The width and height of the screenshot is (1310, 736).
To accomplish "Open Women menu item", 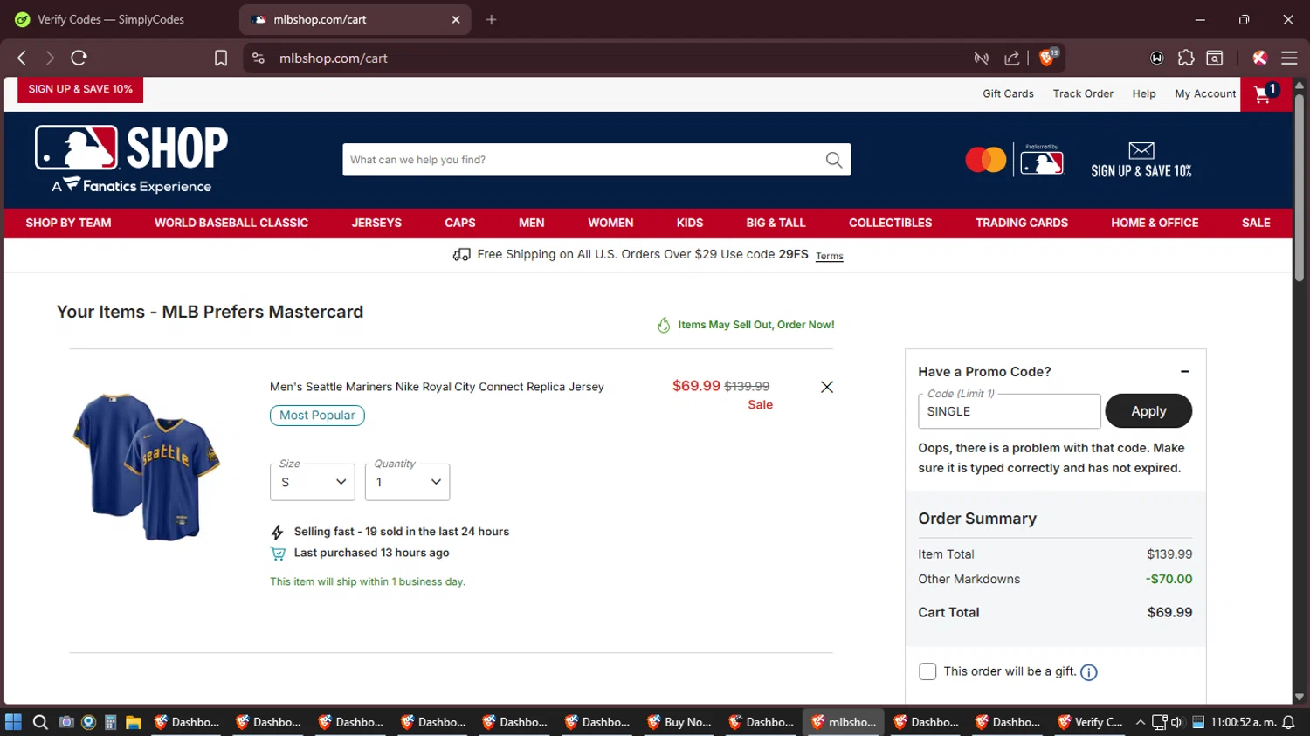I will [610, 223].
